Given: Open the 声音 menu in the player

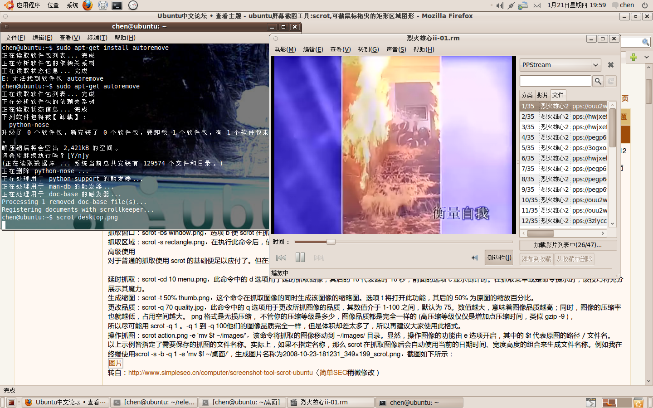Looking at the screenshot, I should [396, 49].
